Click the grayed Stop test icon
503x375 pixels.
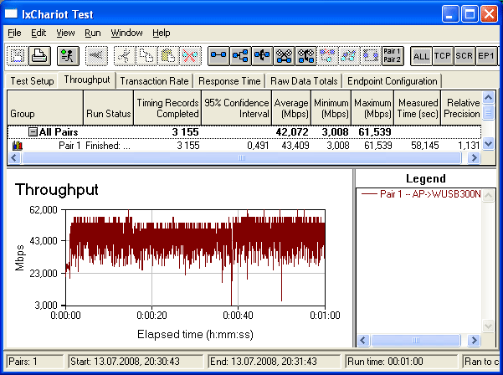96,56
